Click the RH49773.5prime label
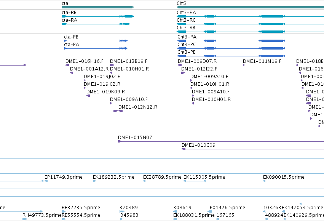Screen dimensions: 324x221 (x=42, y=215)
